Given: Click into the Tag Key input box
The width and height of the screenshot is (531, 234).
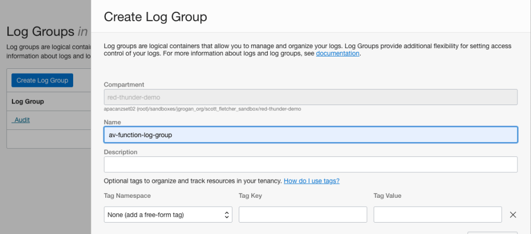Looking at the screenshot, I should tap(303, 214).
